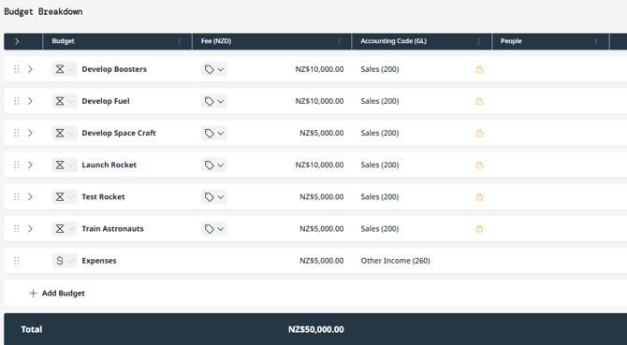Click the drag handle on the Expenses row
627x345 pixels.
point(17,261)
